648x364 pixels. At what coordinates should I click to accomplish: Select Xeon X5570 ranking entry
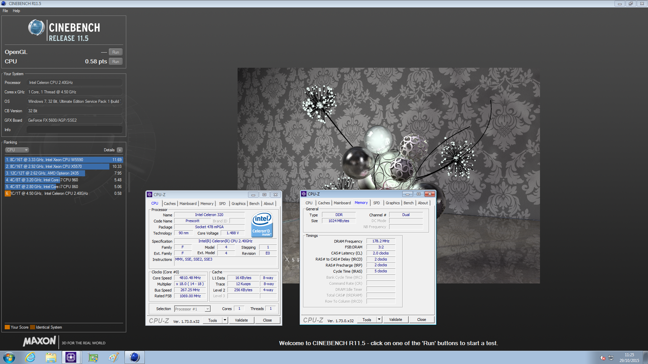[64, 166]
